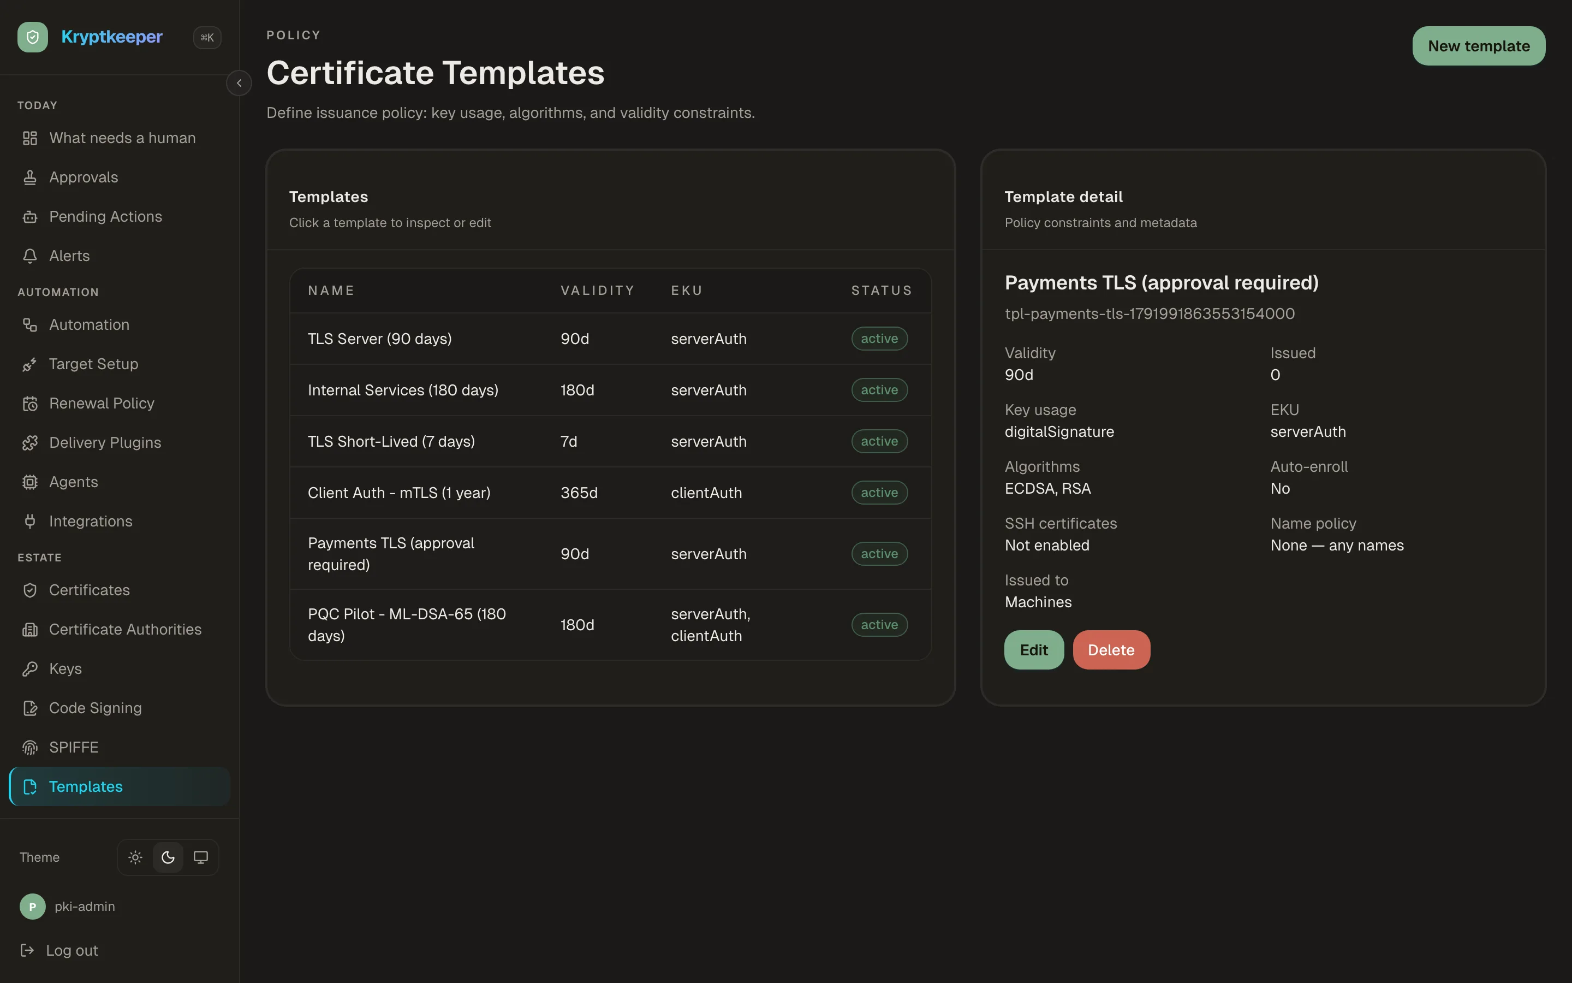Click the Target Setup plug icon
This screenshot has height=983, width=1572.
click(30, 364)
